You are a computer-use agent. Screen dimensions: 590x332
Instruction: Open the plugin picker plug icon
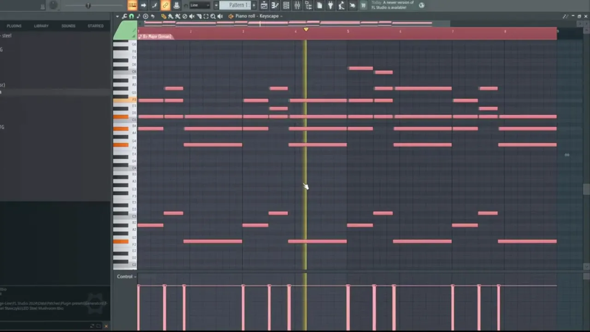330,5
